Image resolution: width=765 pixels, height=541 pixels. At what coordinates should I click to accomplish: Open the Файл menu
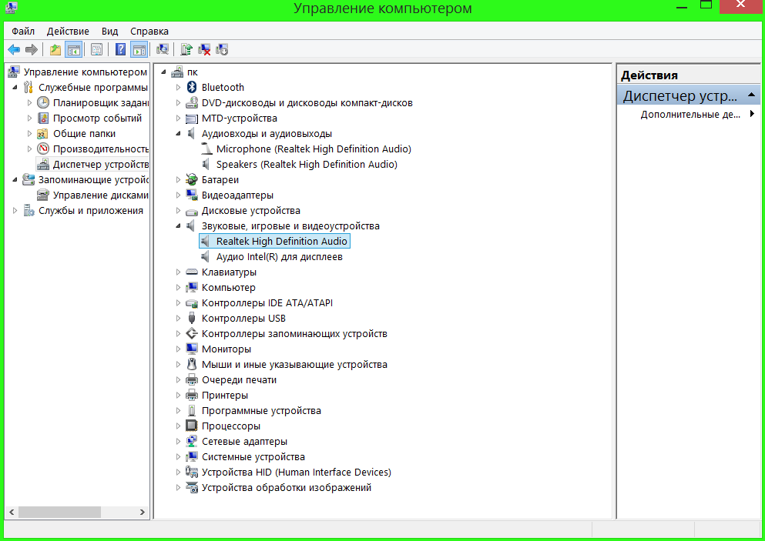(23, 32)
